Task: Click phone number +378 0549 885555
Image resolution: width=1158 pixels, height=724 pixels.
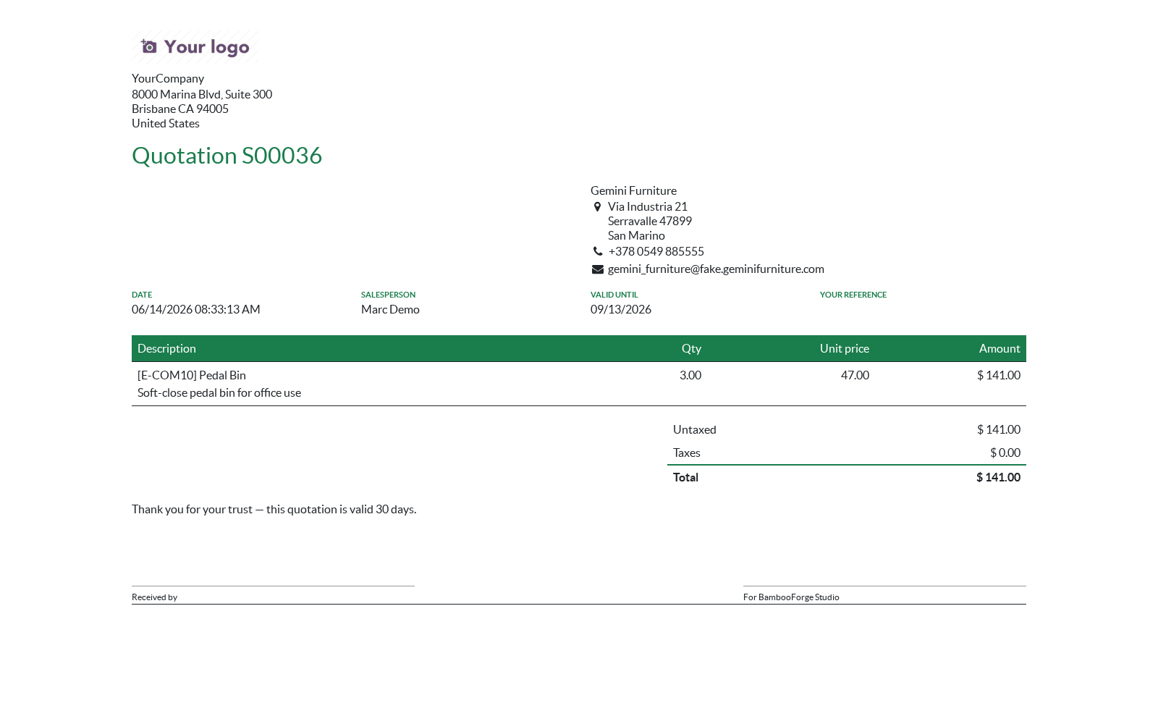Action: point(656,251)
